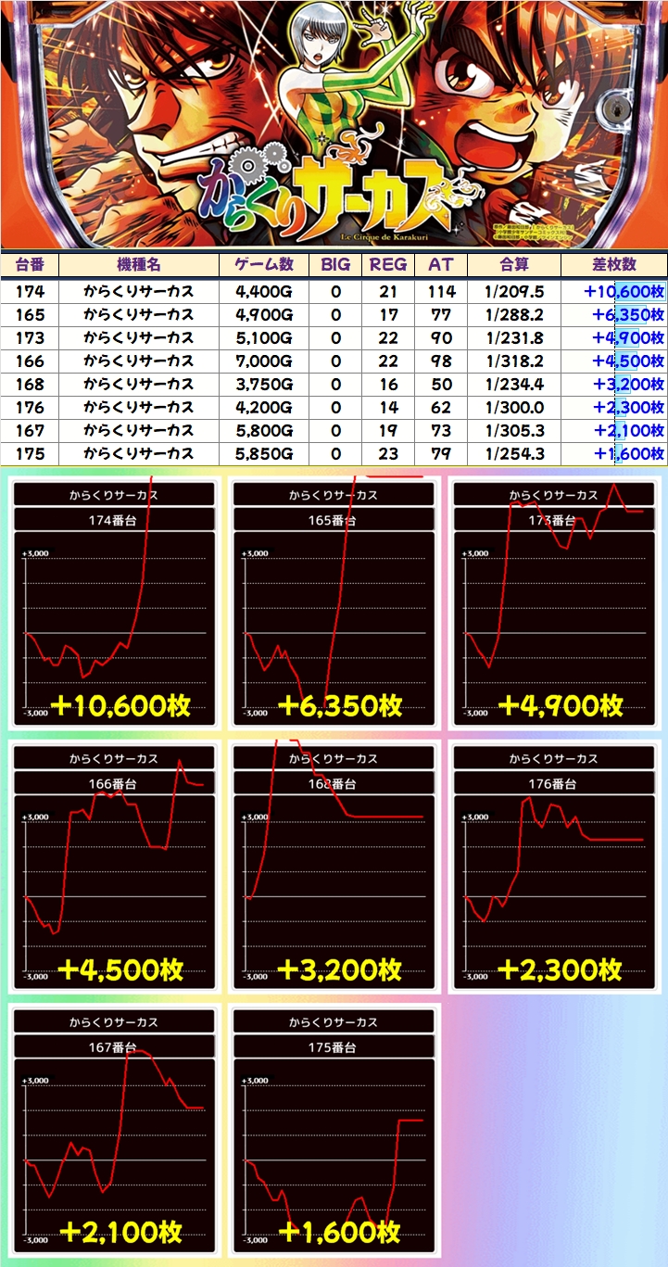Viewport: 668px width, 1267px height.
Task: Click the 7,000G game count cell
Action: pos(265,361)
